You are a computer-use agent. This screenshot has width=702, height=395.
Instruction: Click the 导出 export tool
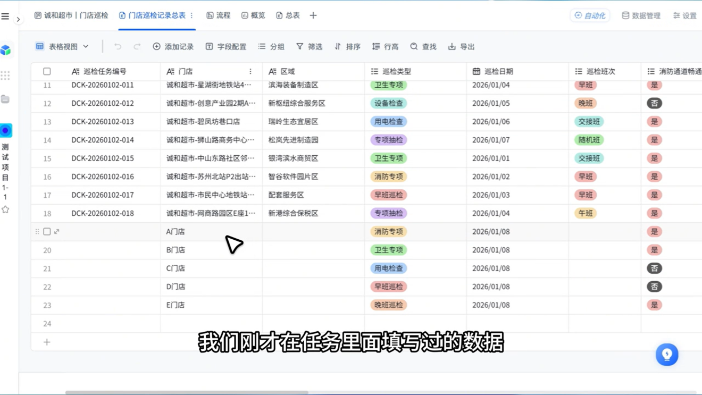click(x=462, y=47)
